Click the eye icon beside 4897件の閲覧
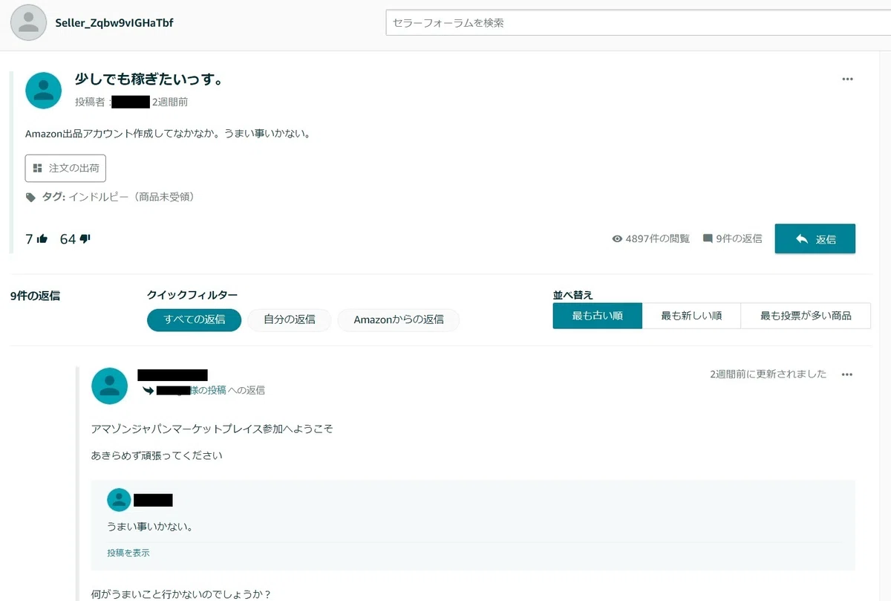891x601 pixels. point(617,239)
